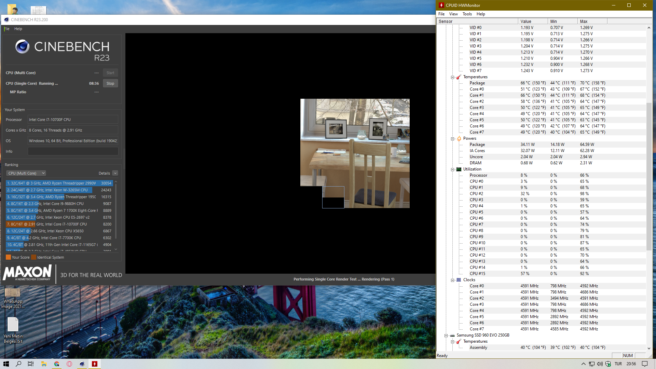Collapse the Samsung SSD 960 EVO node
This screenshot has width=656, height=369.
pyautogui.click(x=446, y=336)
